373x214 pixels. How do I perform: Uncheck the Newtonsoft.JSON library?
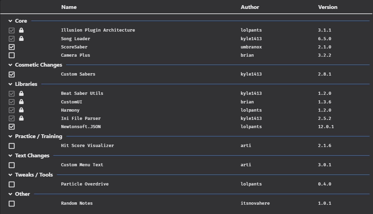[12, 127]
